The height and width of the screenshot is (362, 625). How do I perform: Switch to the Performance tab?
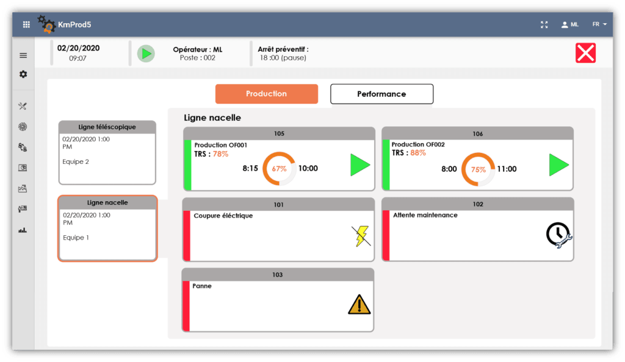(381, 94)
